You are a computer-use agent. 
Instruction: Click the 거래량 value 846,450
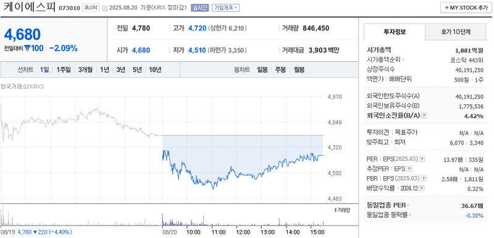click(316, 28)
